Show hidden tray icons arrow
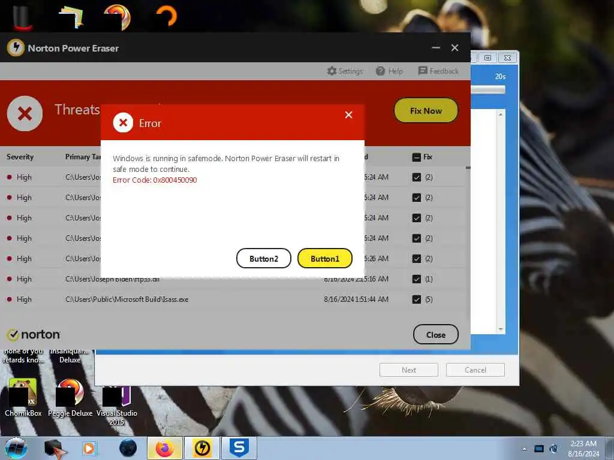614x460 pixels. (x=524, y=449)
